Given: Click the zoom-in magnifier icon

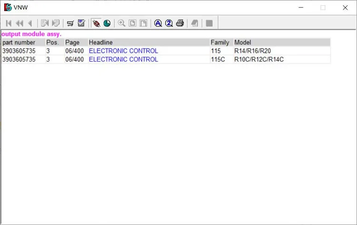Looking at the screenshot, I should (121, 23).
